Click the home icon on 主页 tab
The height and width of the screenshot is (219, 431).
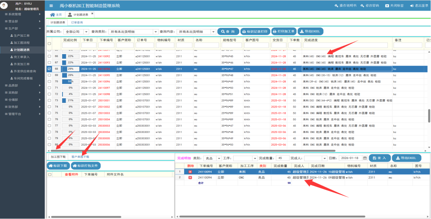52,15
